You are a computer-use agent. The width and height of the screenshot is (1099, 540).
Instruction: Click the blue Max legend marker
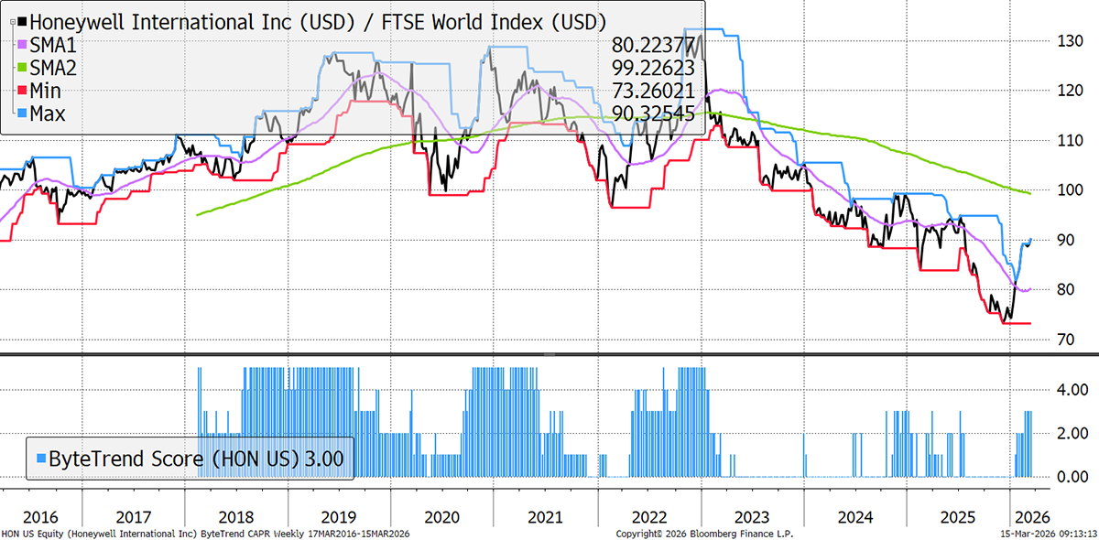[22, 113]
